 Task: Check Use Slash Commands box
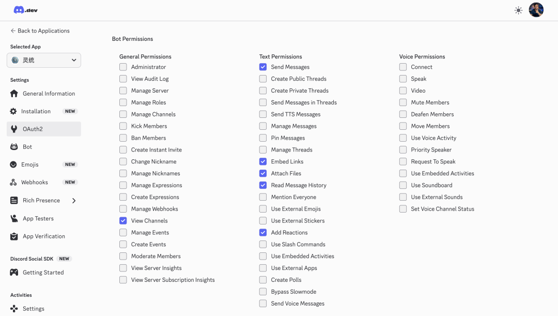point(263,245)
